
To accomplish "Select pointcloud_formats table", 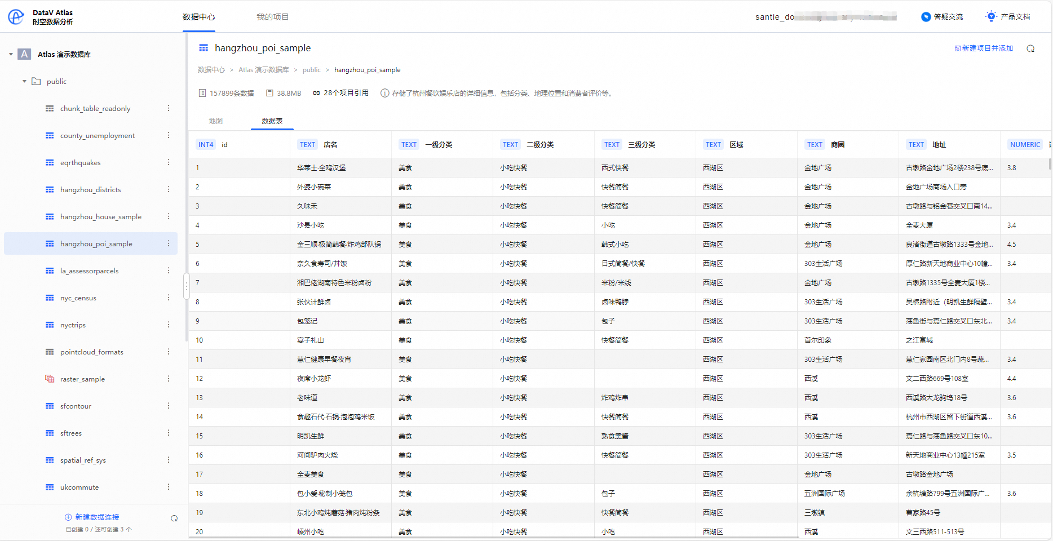I will click(x=92, y=352).
